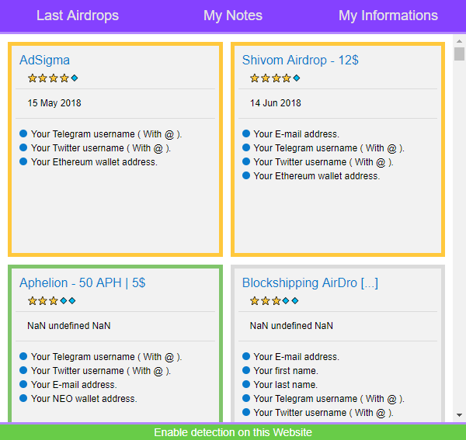Click AdSigma's Twitter username requirement

tap(96, 148)
